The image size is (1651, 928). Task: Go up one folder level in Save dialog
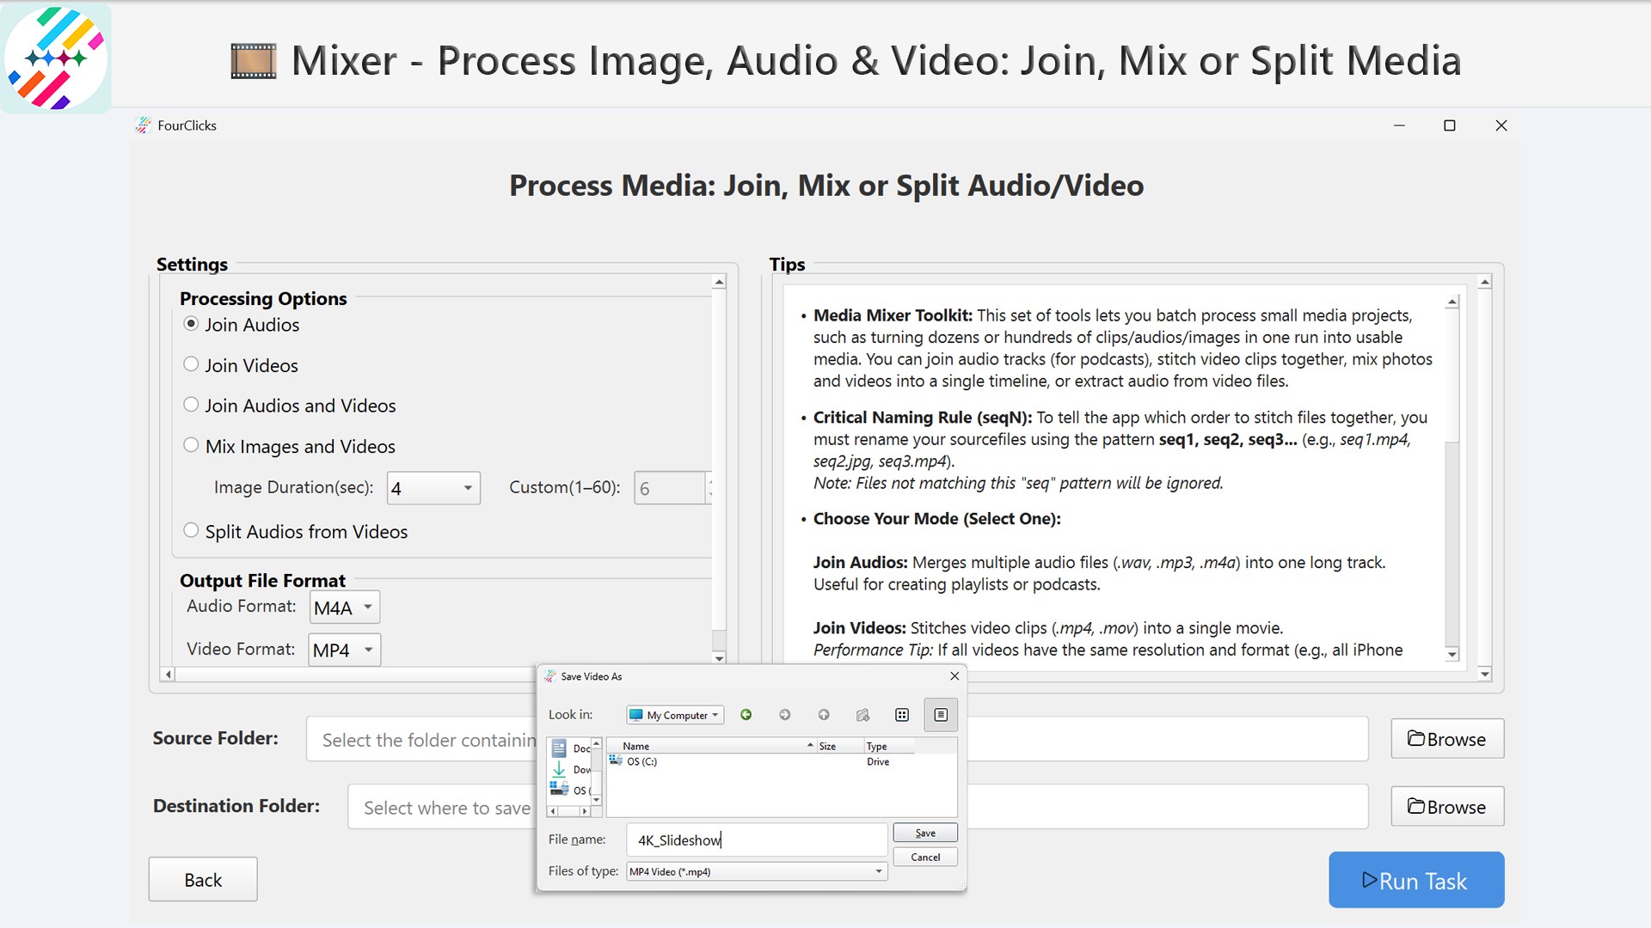(x=823, y=714)
